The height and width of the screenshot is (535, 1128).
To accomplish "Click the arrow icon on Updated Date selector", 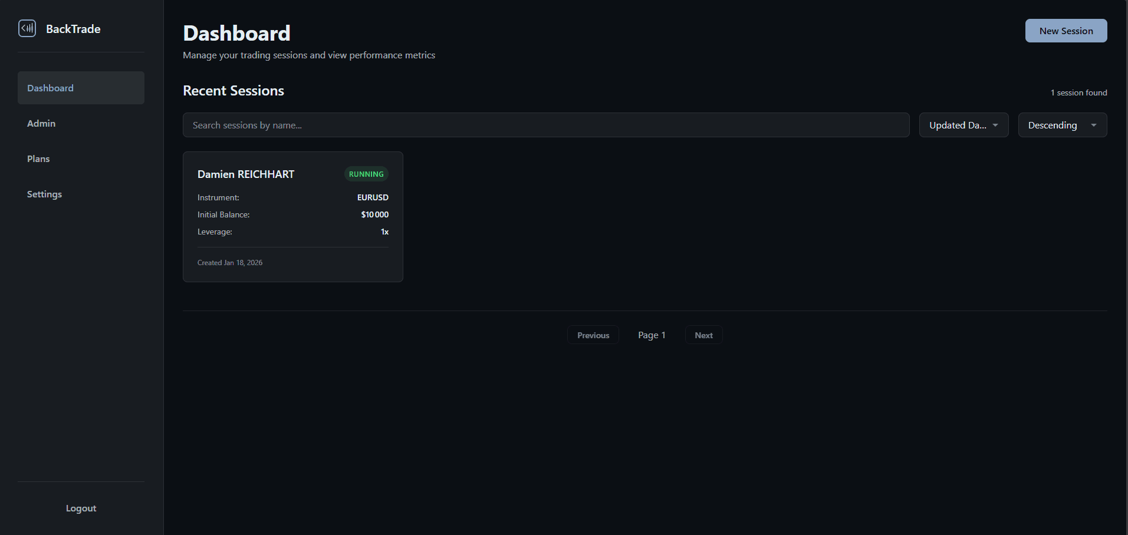I will pyautogui.click(x=995, y=125).
